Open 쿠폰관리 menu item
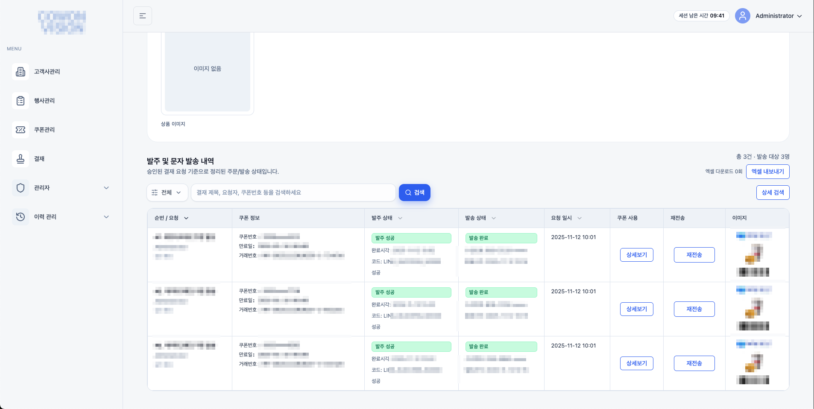The width and height of the screenshot is (814, 409). point(44,130)
